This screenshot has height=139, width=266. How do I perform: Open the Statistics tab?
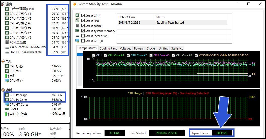point(177,49)
